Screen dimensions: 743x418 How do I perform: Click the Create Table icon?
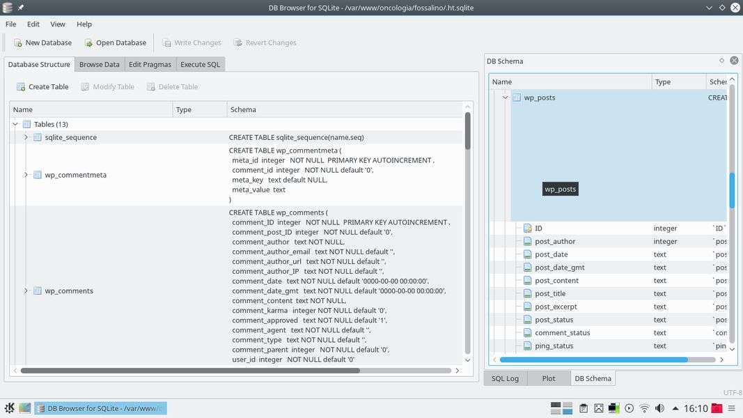(x=21, y=87)
